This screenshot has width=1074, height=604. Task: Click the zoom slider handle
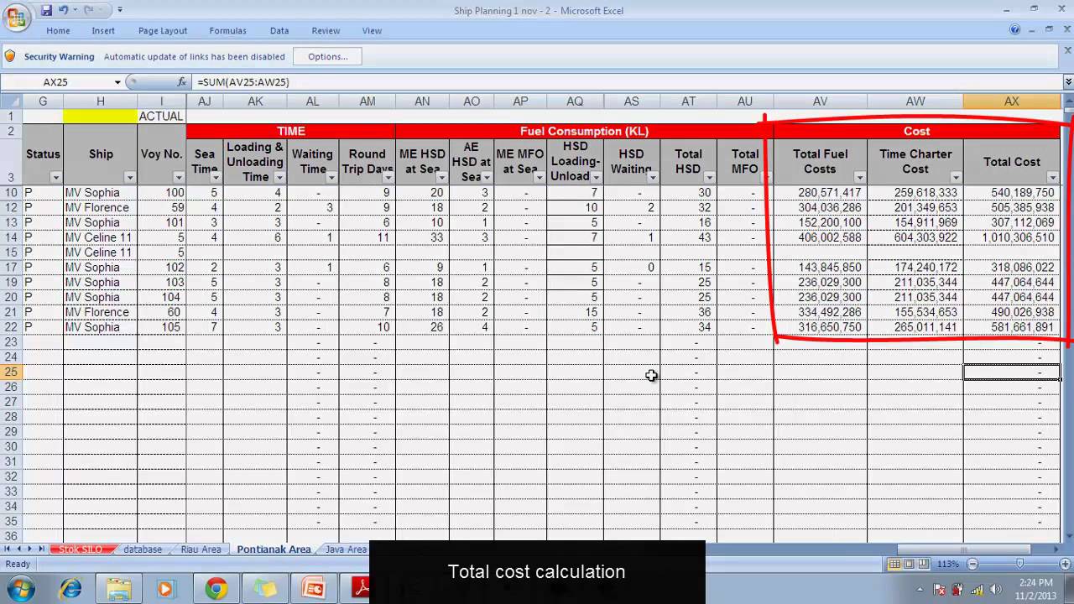[x=1020, y=564]
